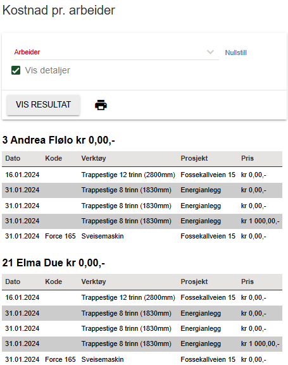Click the printer icon

pyautogui.click(x=101, y=105)
